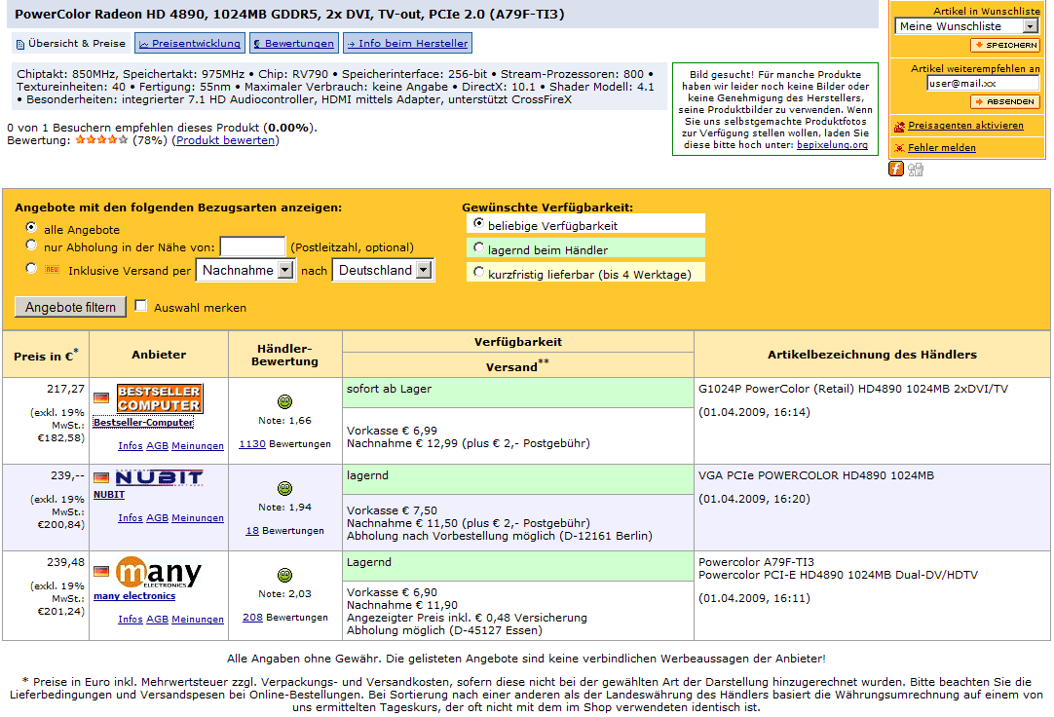Open the Übersicht & Preise tab
Image resolution: width=1054 pixels, height=717 pixels.
(x=70, y=43)
